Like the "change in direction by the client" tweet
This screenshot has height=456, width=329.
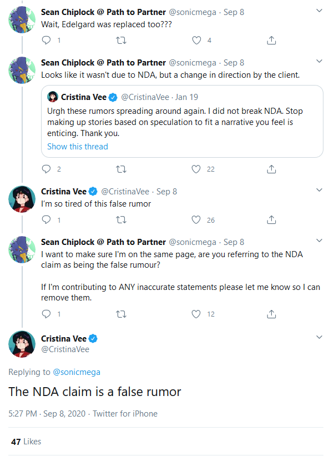point(196,169)
